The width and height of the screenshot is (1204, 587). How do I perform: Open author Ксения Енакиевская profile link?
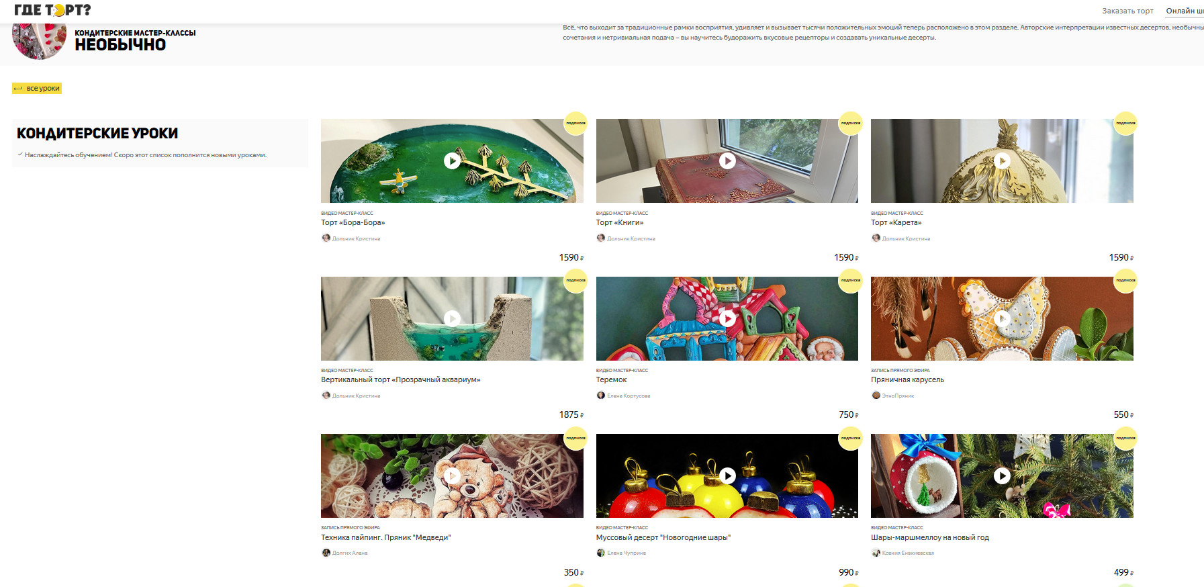click(x=908, y=553)
